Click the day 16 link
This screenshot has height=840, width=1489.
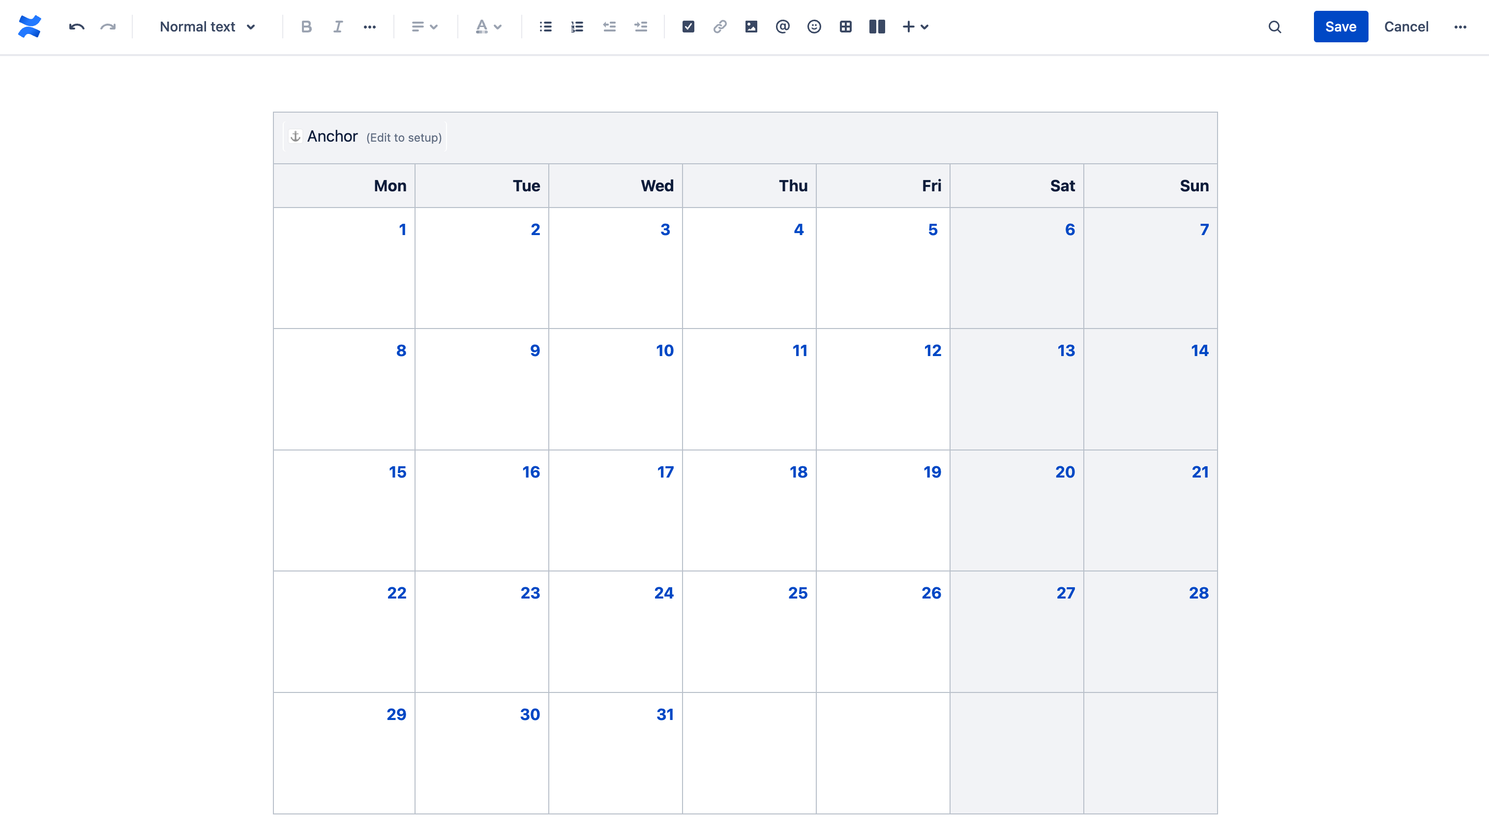pos(531,472)
